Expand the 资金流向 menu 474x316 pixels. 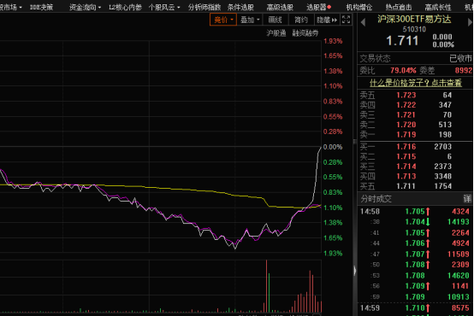point(85,7)
